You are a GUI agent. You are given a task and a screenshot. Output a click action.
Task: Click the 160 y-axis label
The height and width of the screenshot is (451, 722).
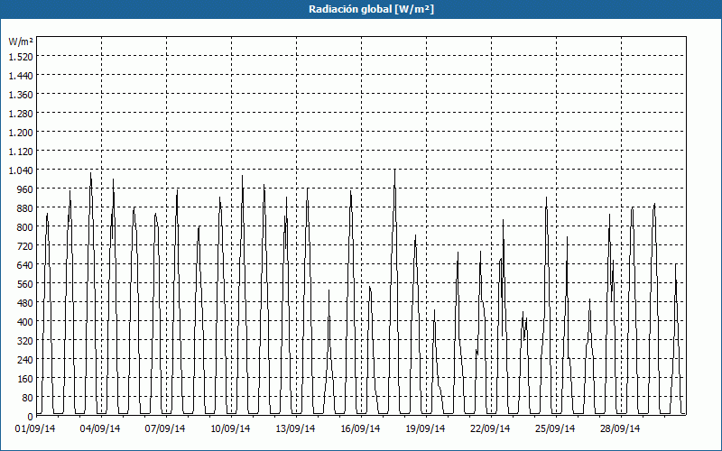[x=25, y=379]
